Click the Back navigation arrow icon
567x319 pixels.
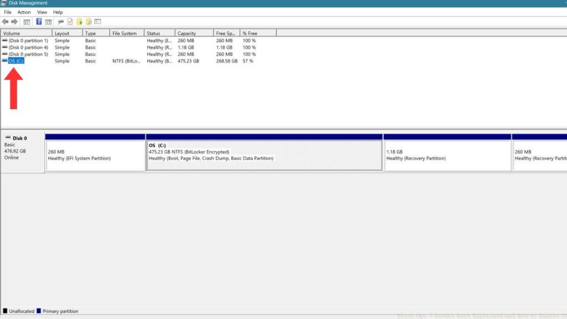pyautogui.click(x=4, y=21)
